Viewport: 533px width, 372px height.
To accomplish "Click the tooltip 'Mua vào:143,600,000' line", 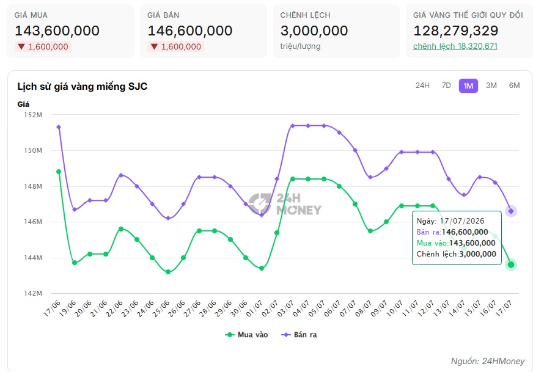I will pyautogui.click(x=456, y=243).
